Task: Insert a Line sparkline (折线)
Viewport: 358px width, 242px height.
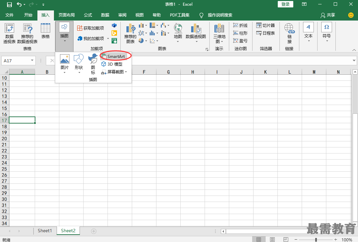Action: coord(240,25)
